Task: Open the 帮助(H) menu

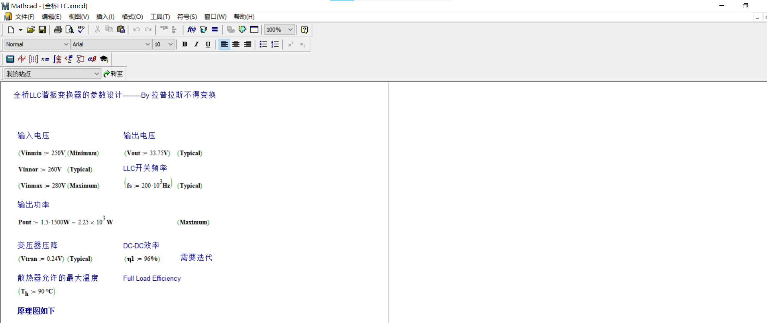Action: click(244, 17)
